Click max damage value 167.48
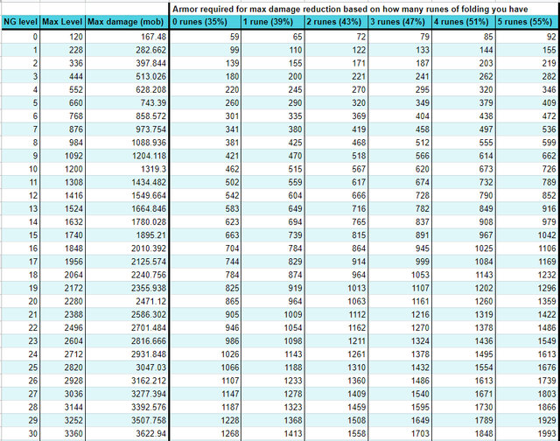This screenshot has height=441, width=560. click(127, 37)
